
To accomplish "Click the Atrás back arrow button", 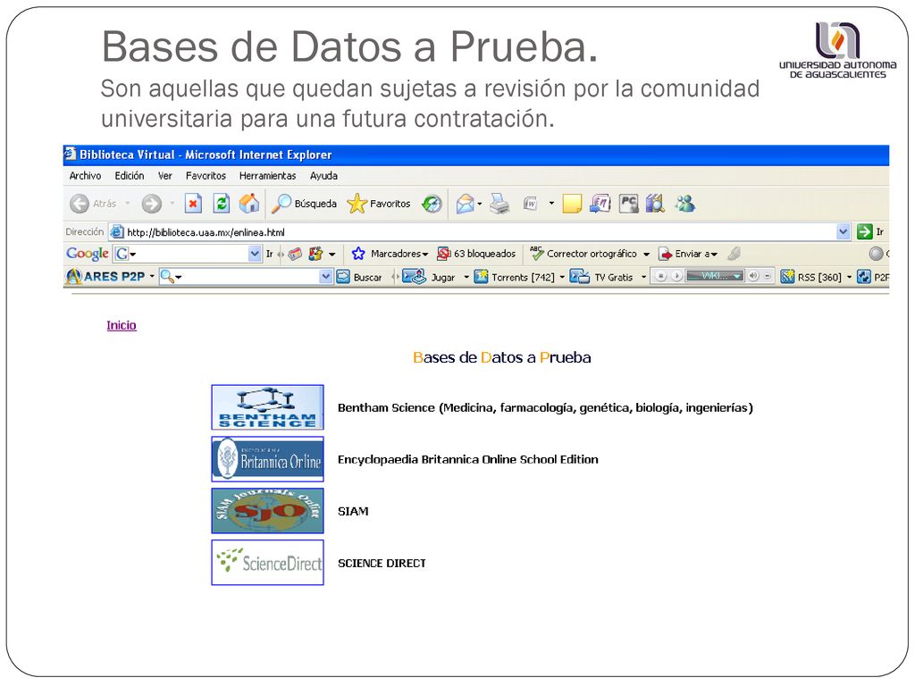I will (80, 205).
